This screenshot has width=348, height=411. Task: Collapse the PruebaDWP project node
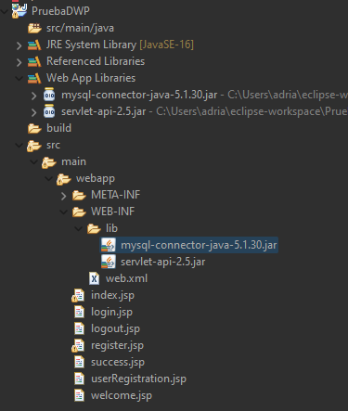[5, 11]
